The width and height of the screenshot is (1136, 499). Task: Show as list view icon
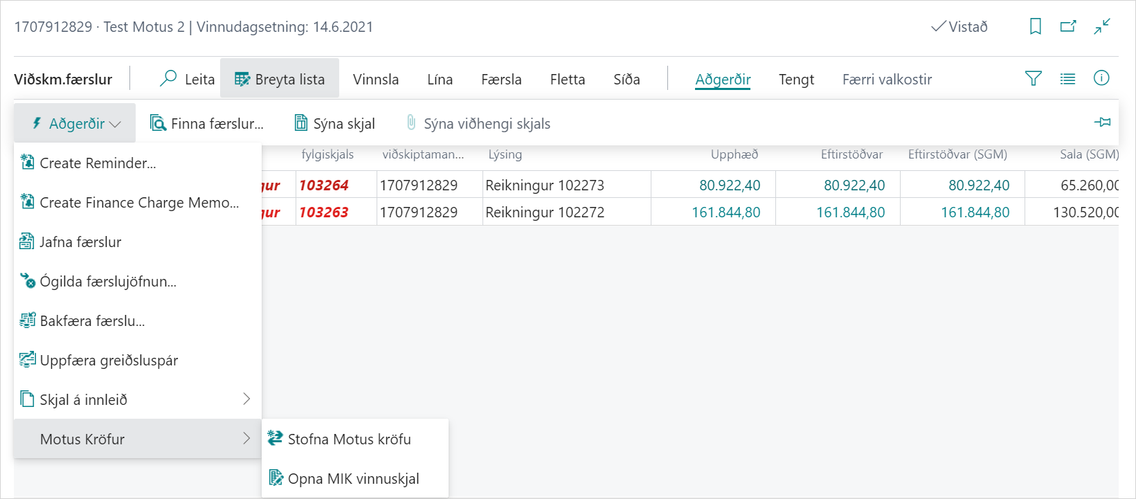point(1067,79)
